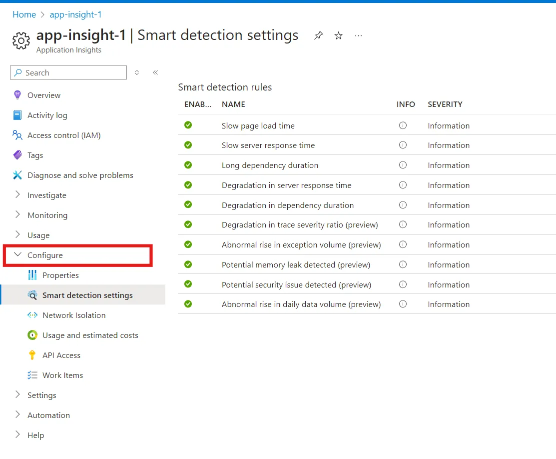Click the Activity log icon
Viewport: 556px width, 459px height.
(17, 115)
